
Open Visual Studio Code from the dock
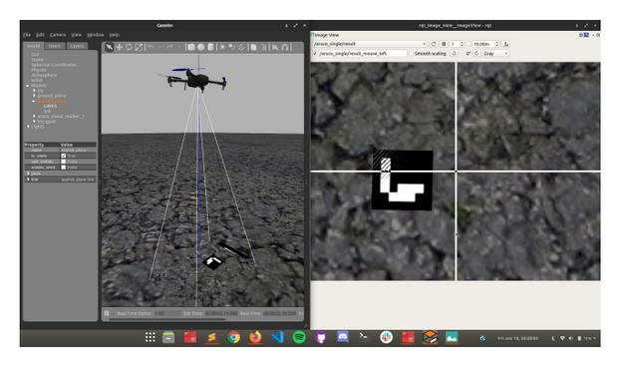pyautogui.click(x=277, y=337)
